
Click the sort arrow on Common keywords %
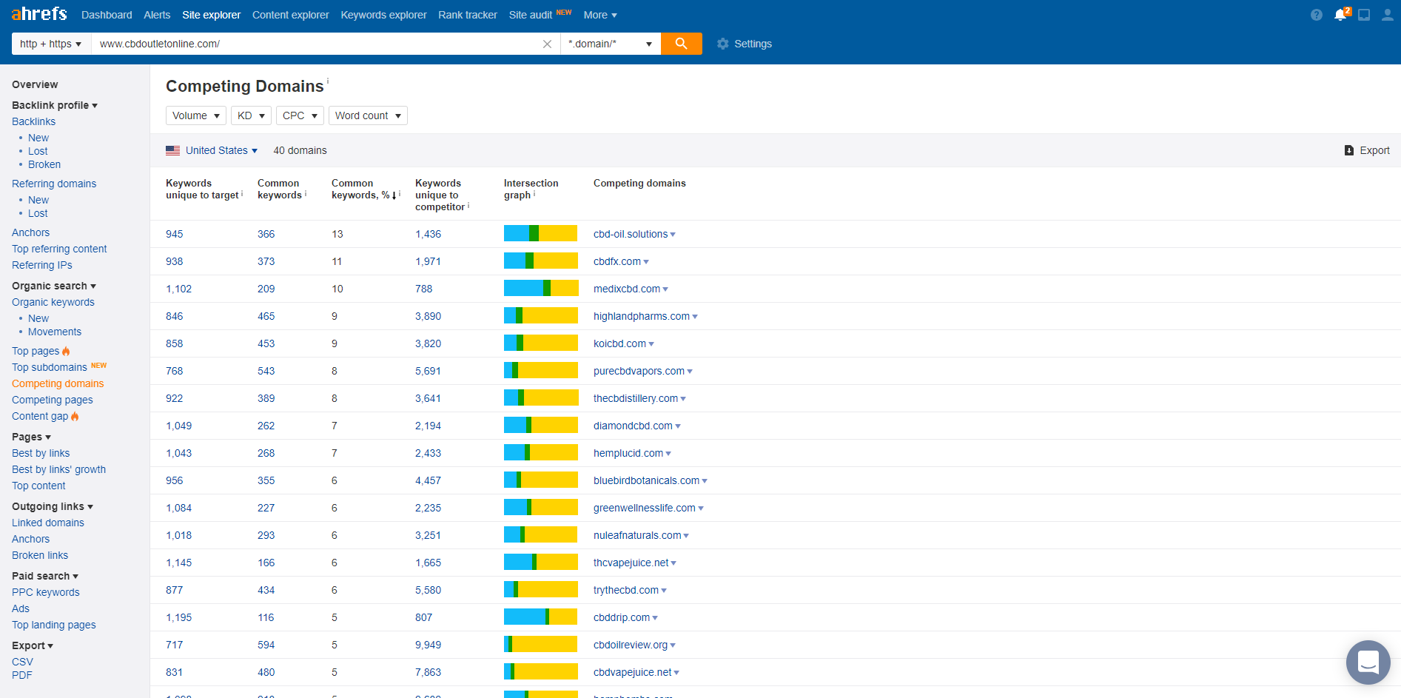click(394, 195)
